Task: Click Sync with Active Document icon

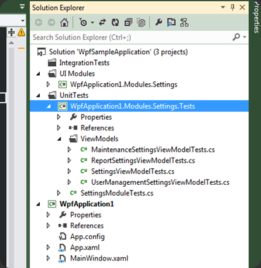Action: click(102, 22)
